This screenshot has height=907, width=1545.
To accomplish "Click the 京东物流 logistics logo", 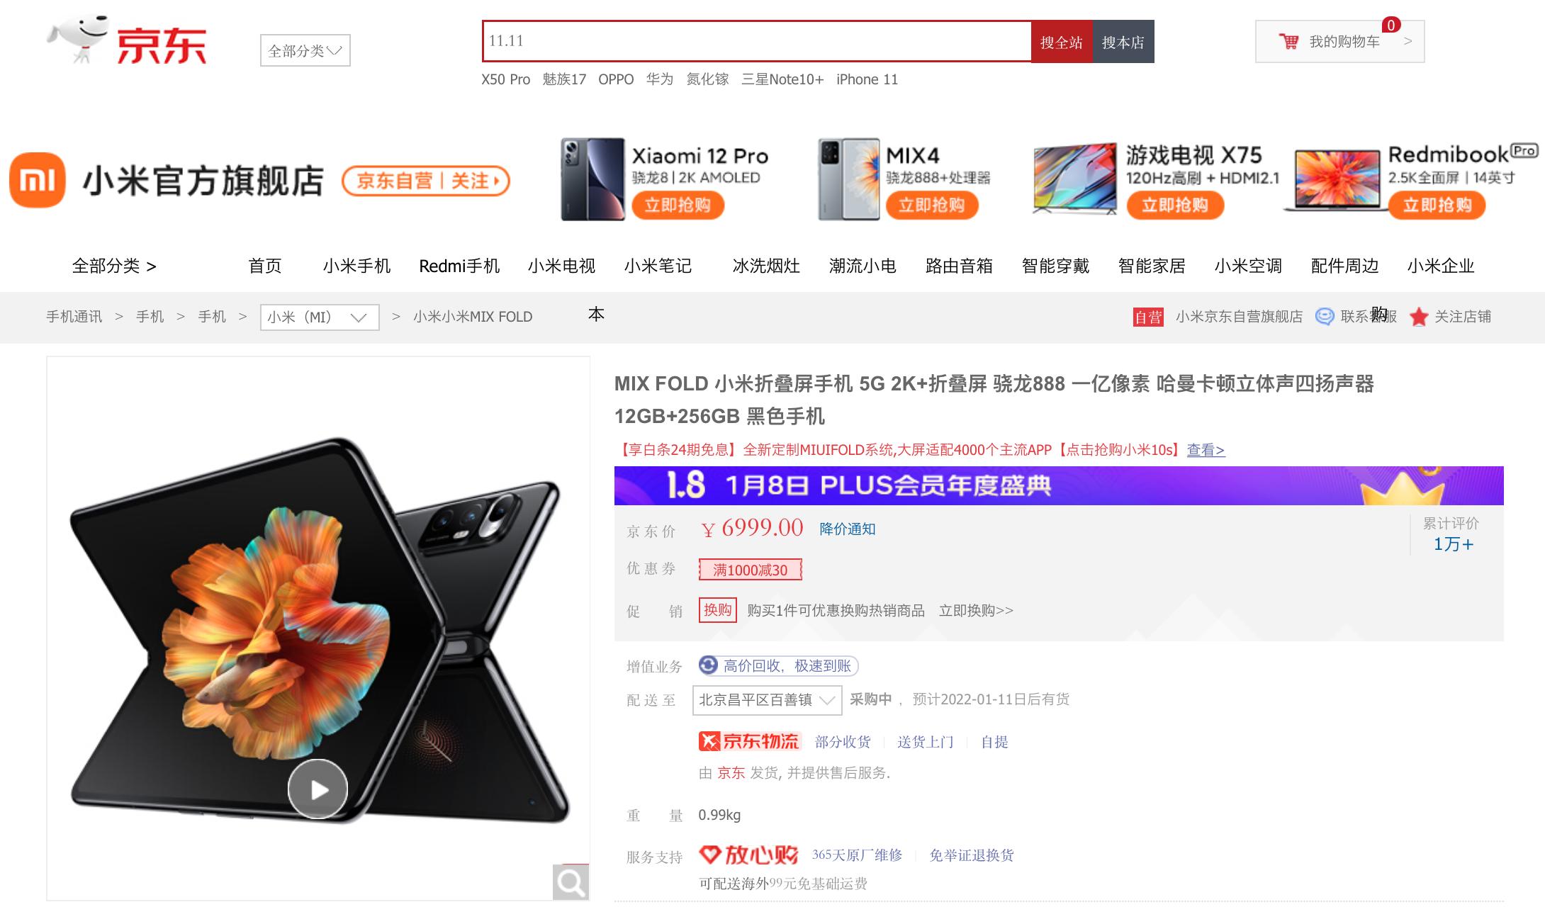I will click(x=750, y=742).
